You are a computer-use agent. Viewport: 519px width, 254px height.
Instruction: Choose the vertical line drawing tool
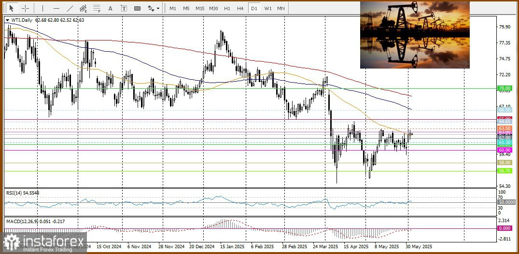coord(42,8)
